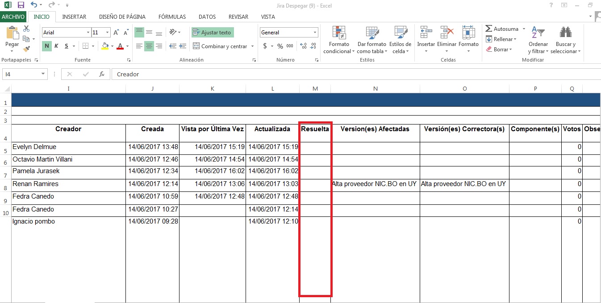Click the Eliminar cells icon
This screenshot has width=601, height=303.
click(447, 32)
